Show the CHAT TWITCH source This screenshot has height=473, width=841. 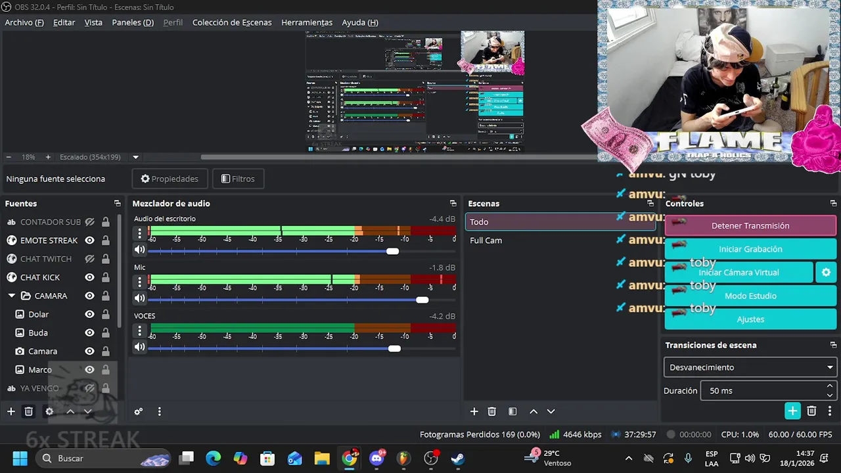[x=90, y=259]
